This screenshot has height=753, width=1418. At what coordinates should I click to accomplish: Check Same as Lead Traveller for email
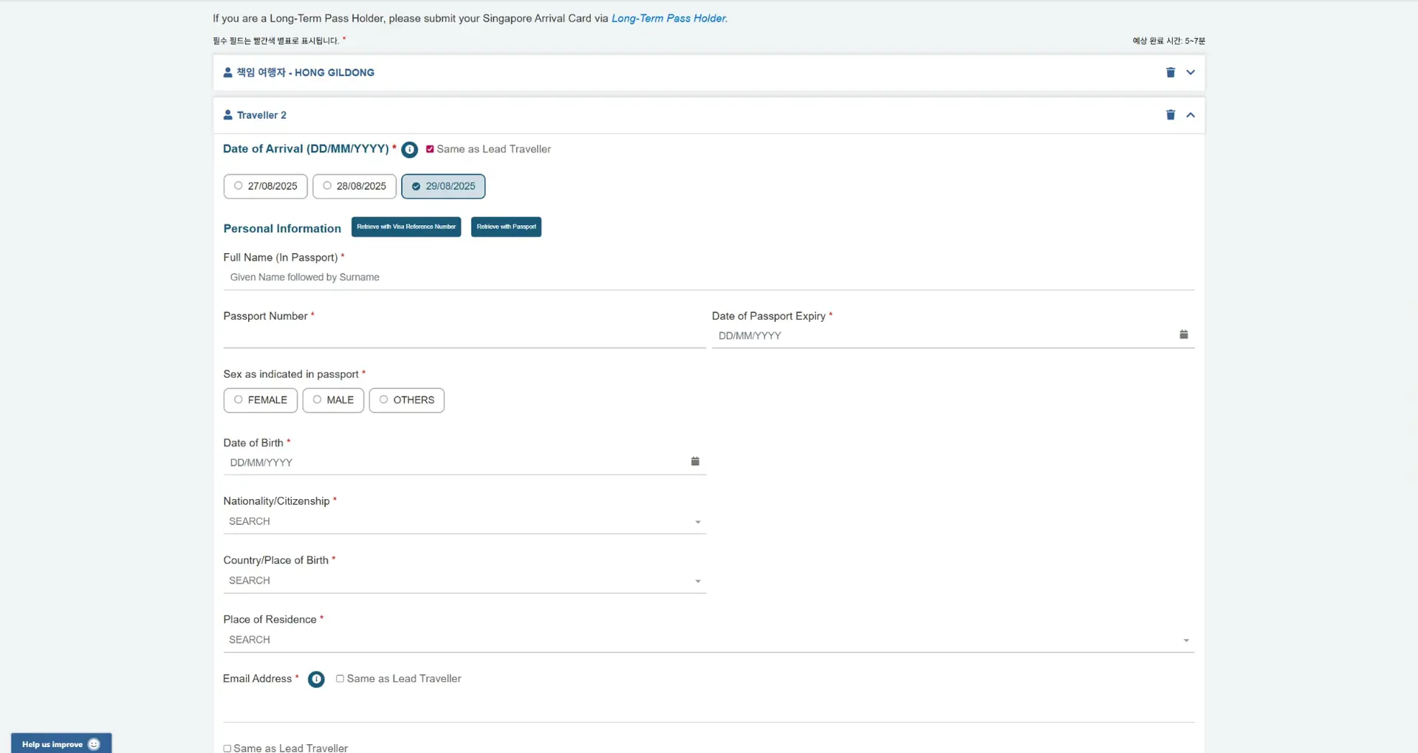click(340, 678)
